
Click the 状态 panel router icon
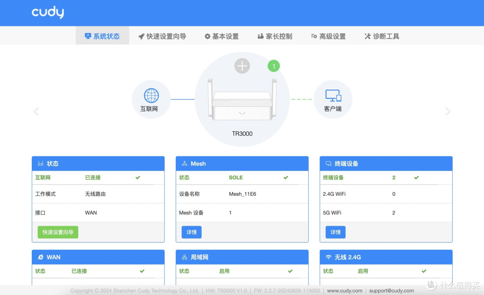[40, 164]
